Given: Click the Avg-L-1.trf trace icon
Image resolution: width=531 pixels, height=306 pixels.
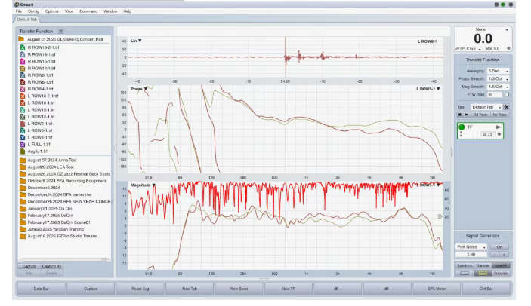Looking at the screenshot, I should click(23, 150).
